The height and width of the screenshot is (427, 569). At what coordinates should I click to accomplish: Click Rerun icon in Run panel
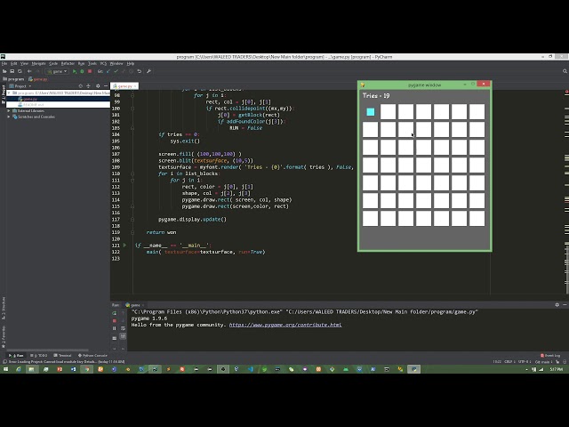[115, 312]
